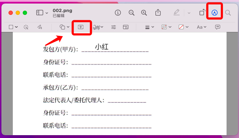
Task: Click the 承包方(乙方) label
Action: 60,87
